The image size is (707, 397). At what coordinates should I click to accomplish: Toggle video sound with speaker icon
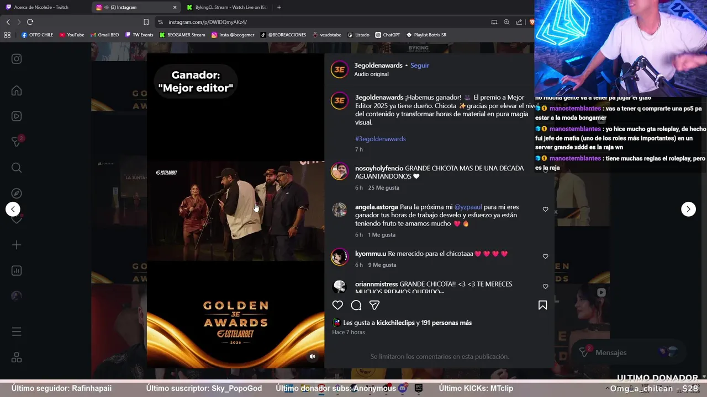pyautogui.click(x=312, y=356)
